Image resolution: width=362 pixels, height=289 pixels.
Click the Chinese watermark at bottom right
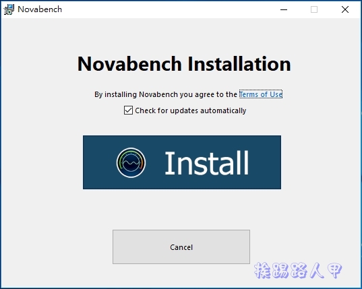(298, 270)
